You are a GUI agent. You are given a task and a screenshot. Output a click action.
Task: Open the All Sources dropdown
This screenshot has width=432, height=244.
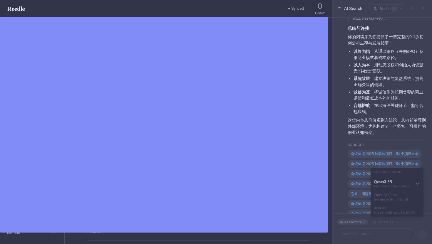(x=353, y=222)
